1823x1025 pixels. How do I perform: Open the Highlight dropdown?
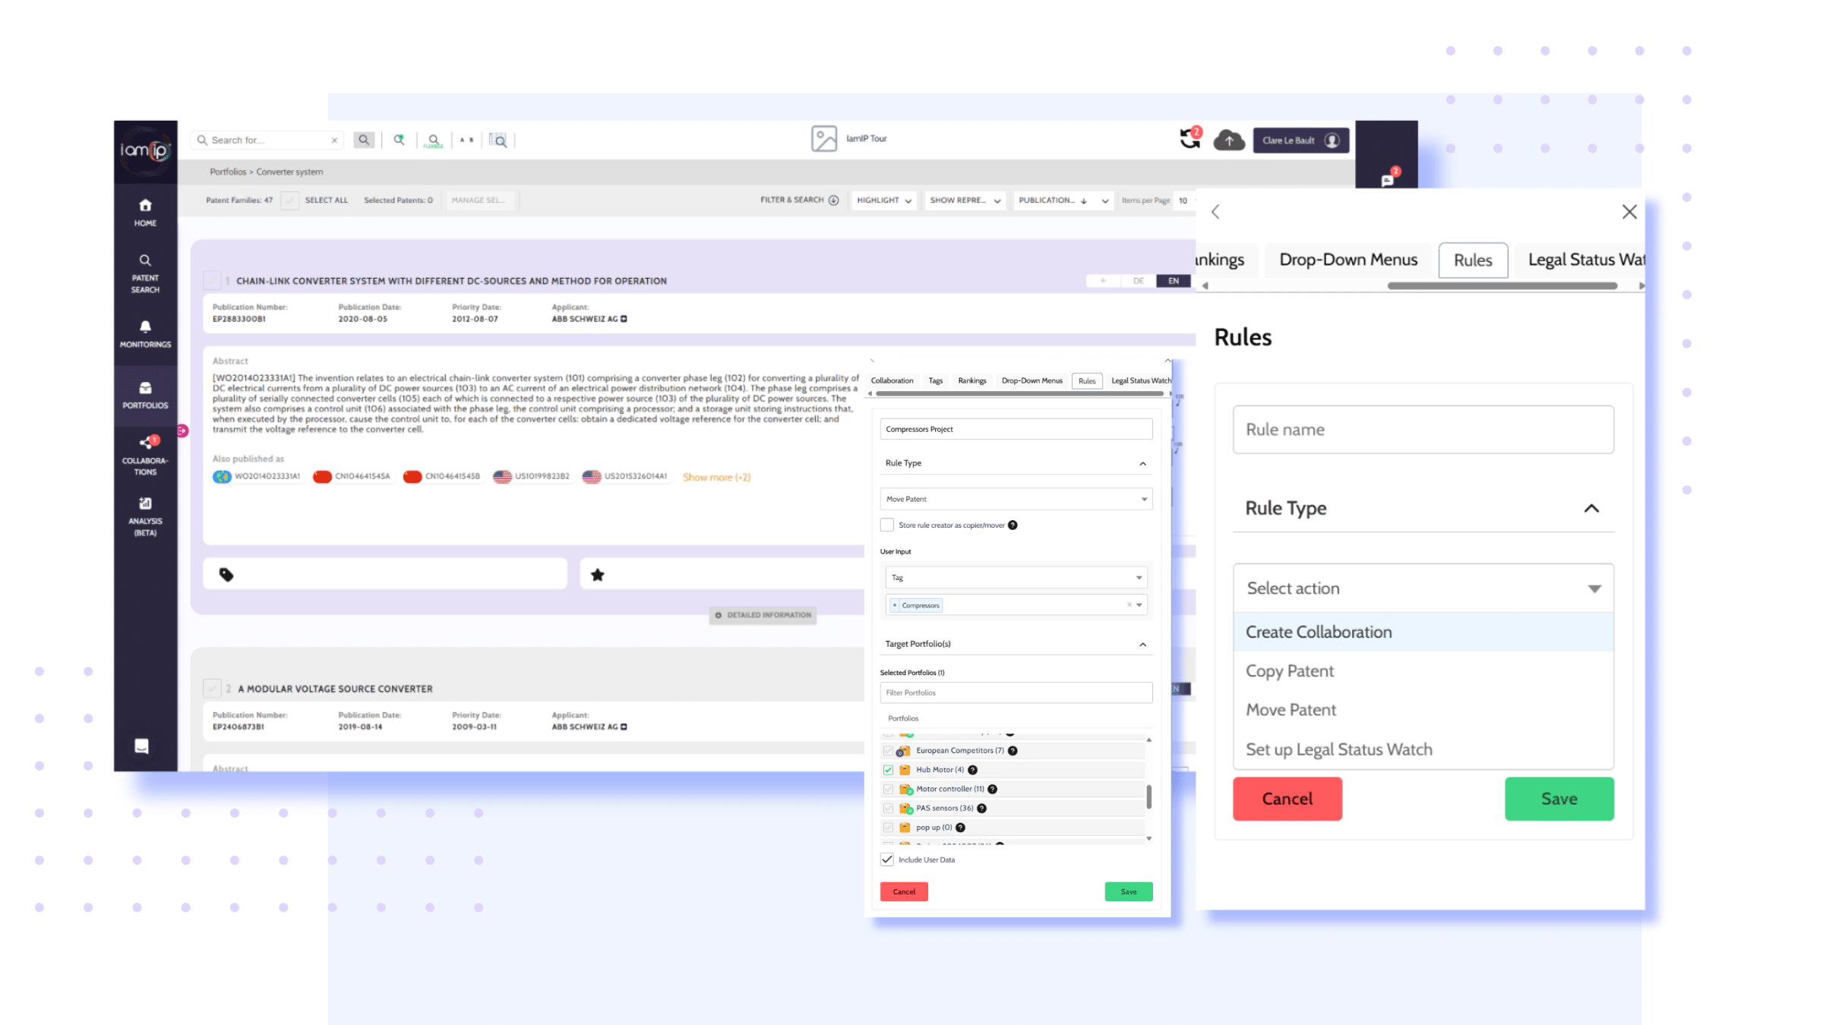883,200
